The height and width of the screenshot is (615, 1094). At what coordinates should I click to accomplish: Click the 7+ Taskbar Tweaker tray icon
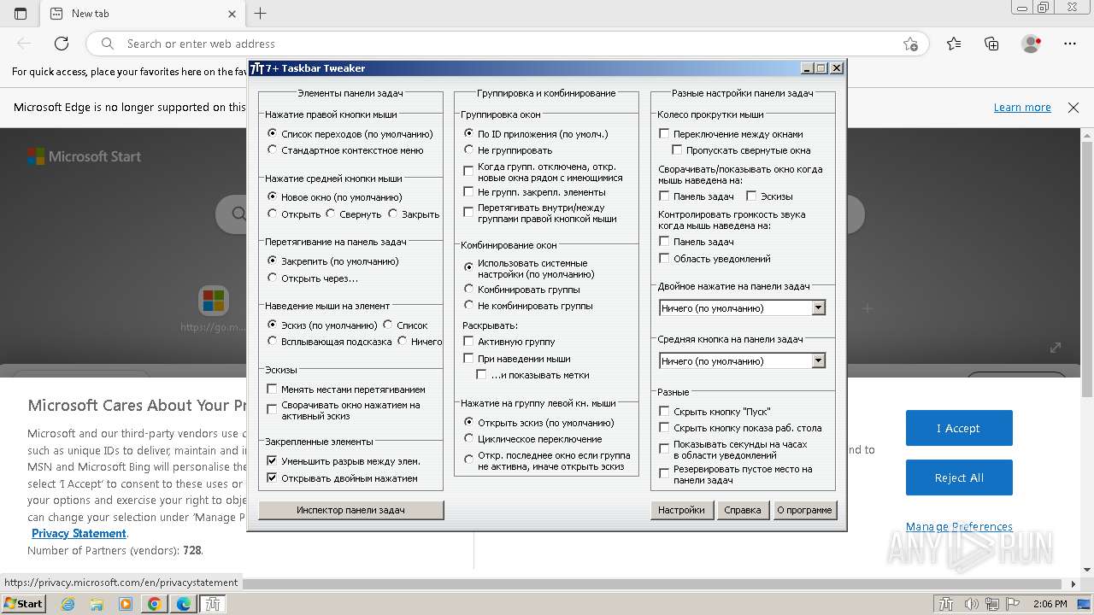[947, 604]
